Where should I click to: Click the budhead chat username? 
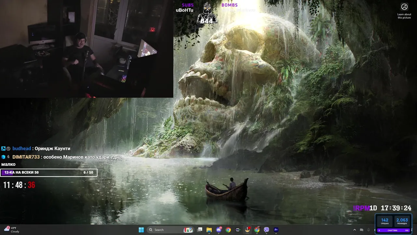point(22,149)
